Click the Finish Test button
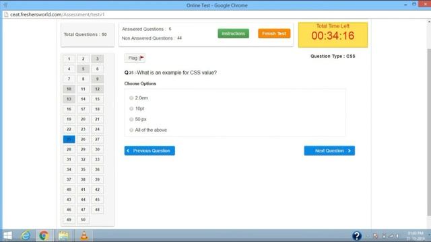Screen dimensions: 431x242 (274, 34)
